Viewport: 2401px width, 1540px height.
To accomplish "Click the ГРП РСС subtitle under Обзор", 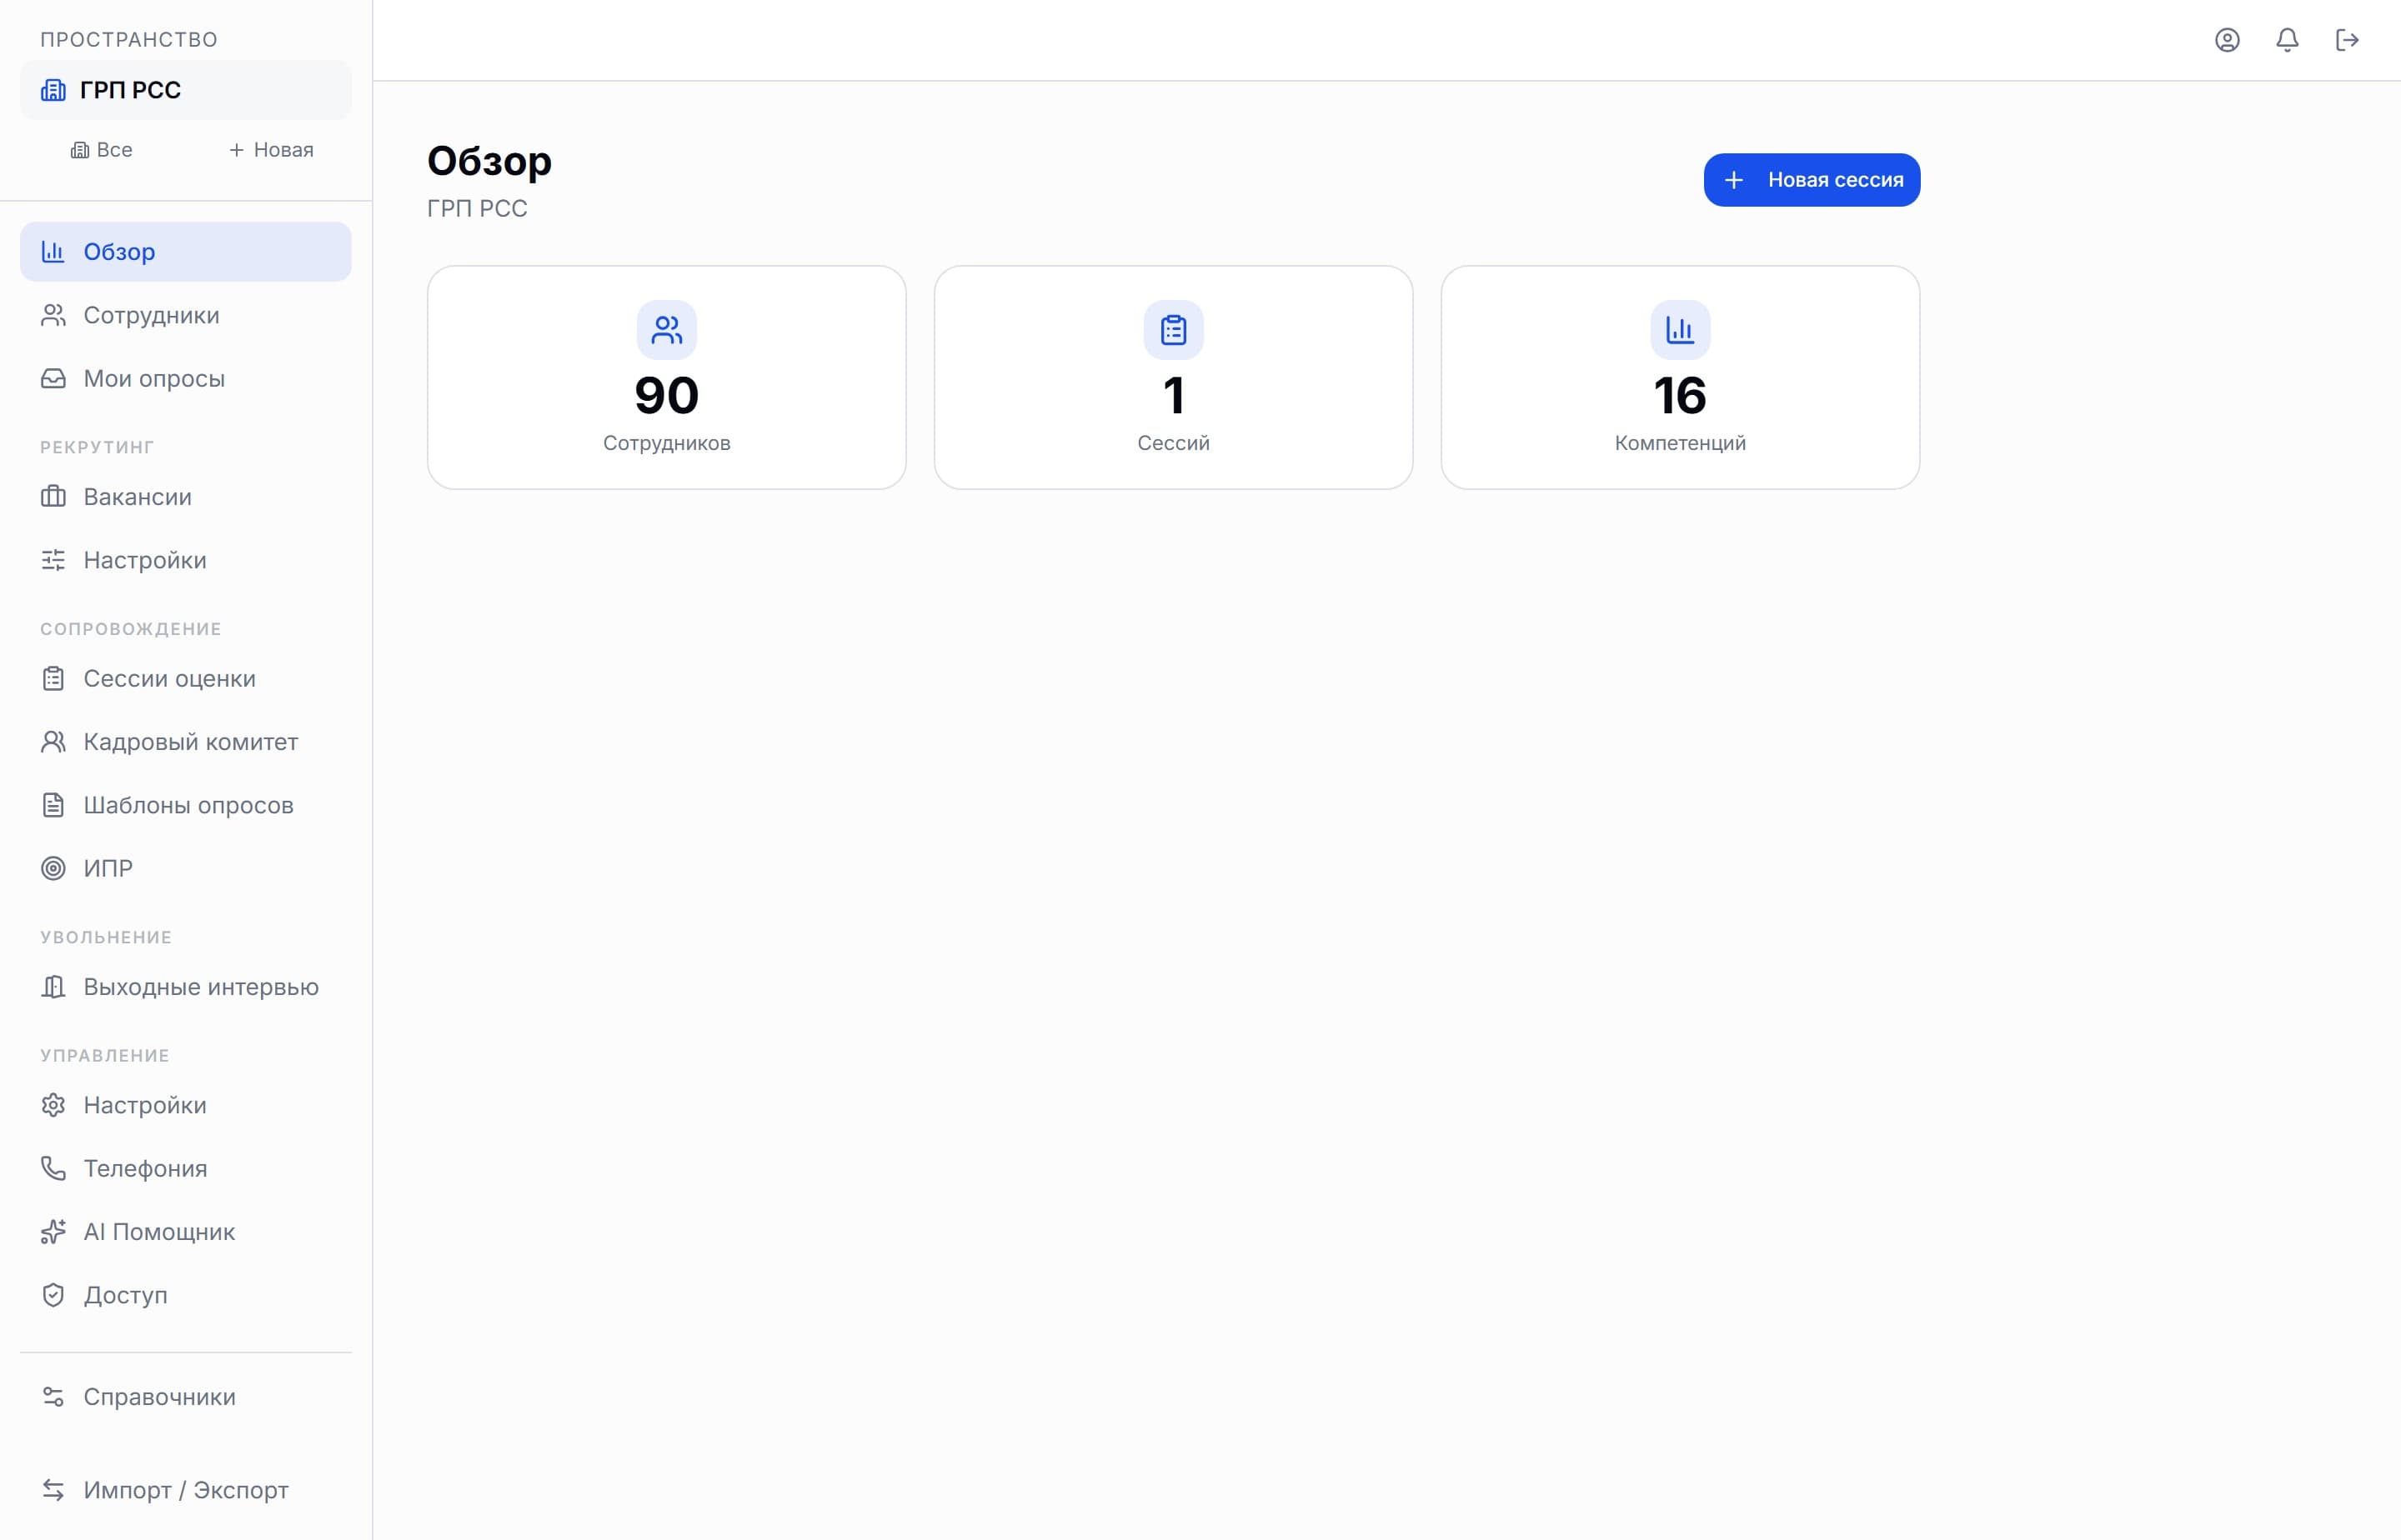I will [x=477, y=208].
